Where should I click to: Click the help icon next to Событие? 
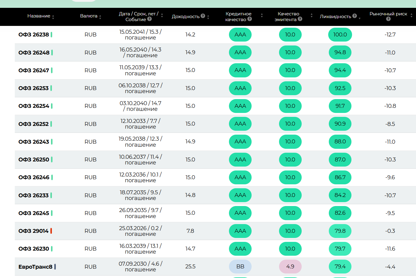click(x=149, y=19)
